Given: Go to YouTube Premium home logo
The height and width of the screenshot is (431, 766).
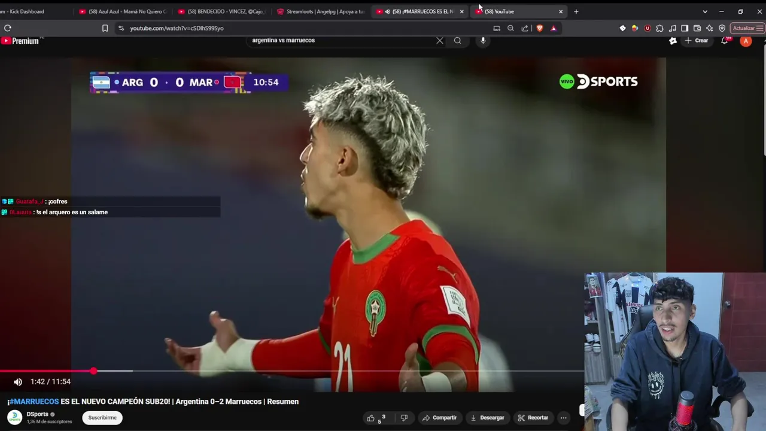Looking at the screenshot, I should pos(21,41).
